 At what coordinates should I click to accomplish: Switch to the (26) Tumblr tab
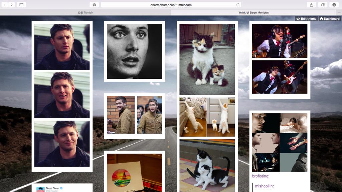pos(85,13)
